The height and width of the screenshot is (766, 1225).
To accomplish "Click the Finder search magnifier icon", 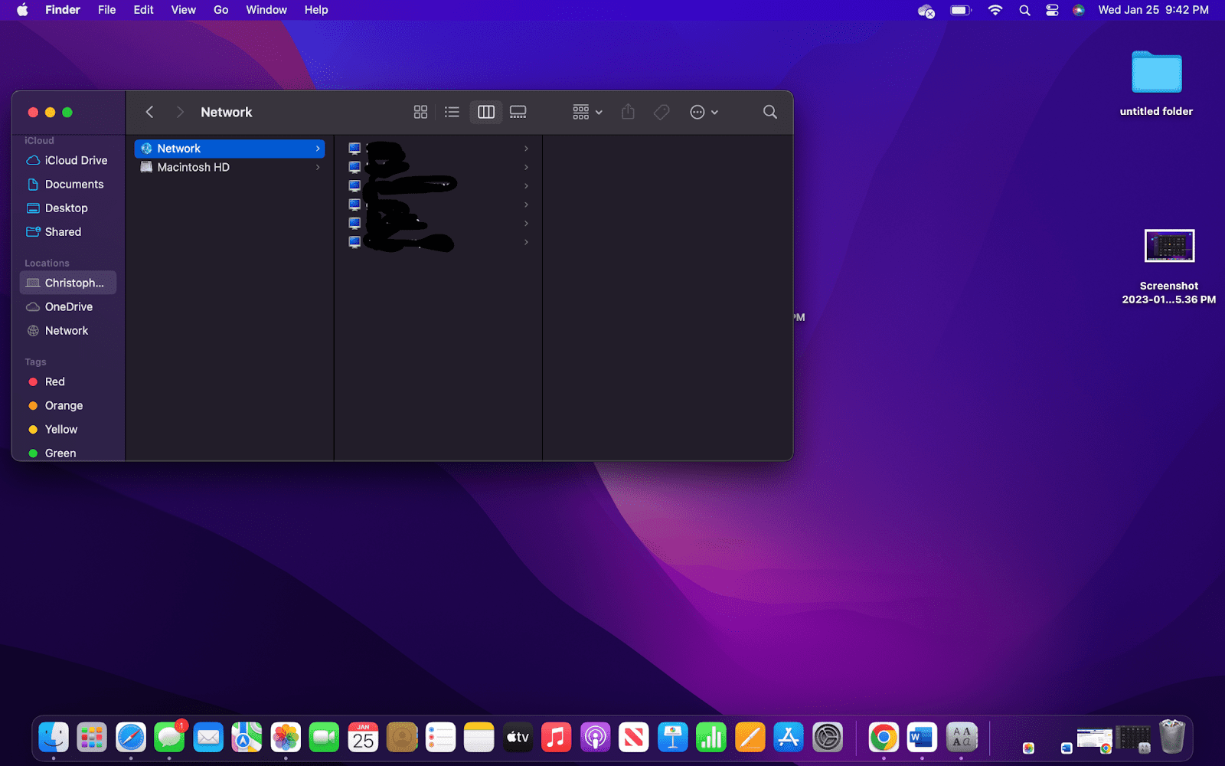I will (x=770, y=112).
